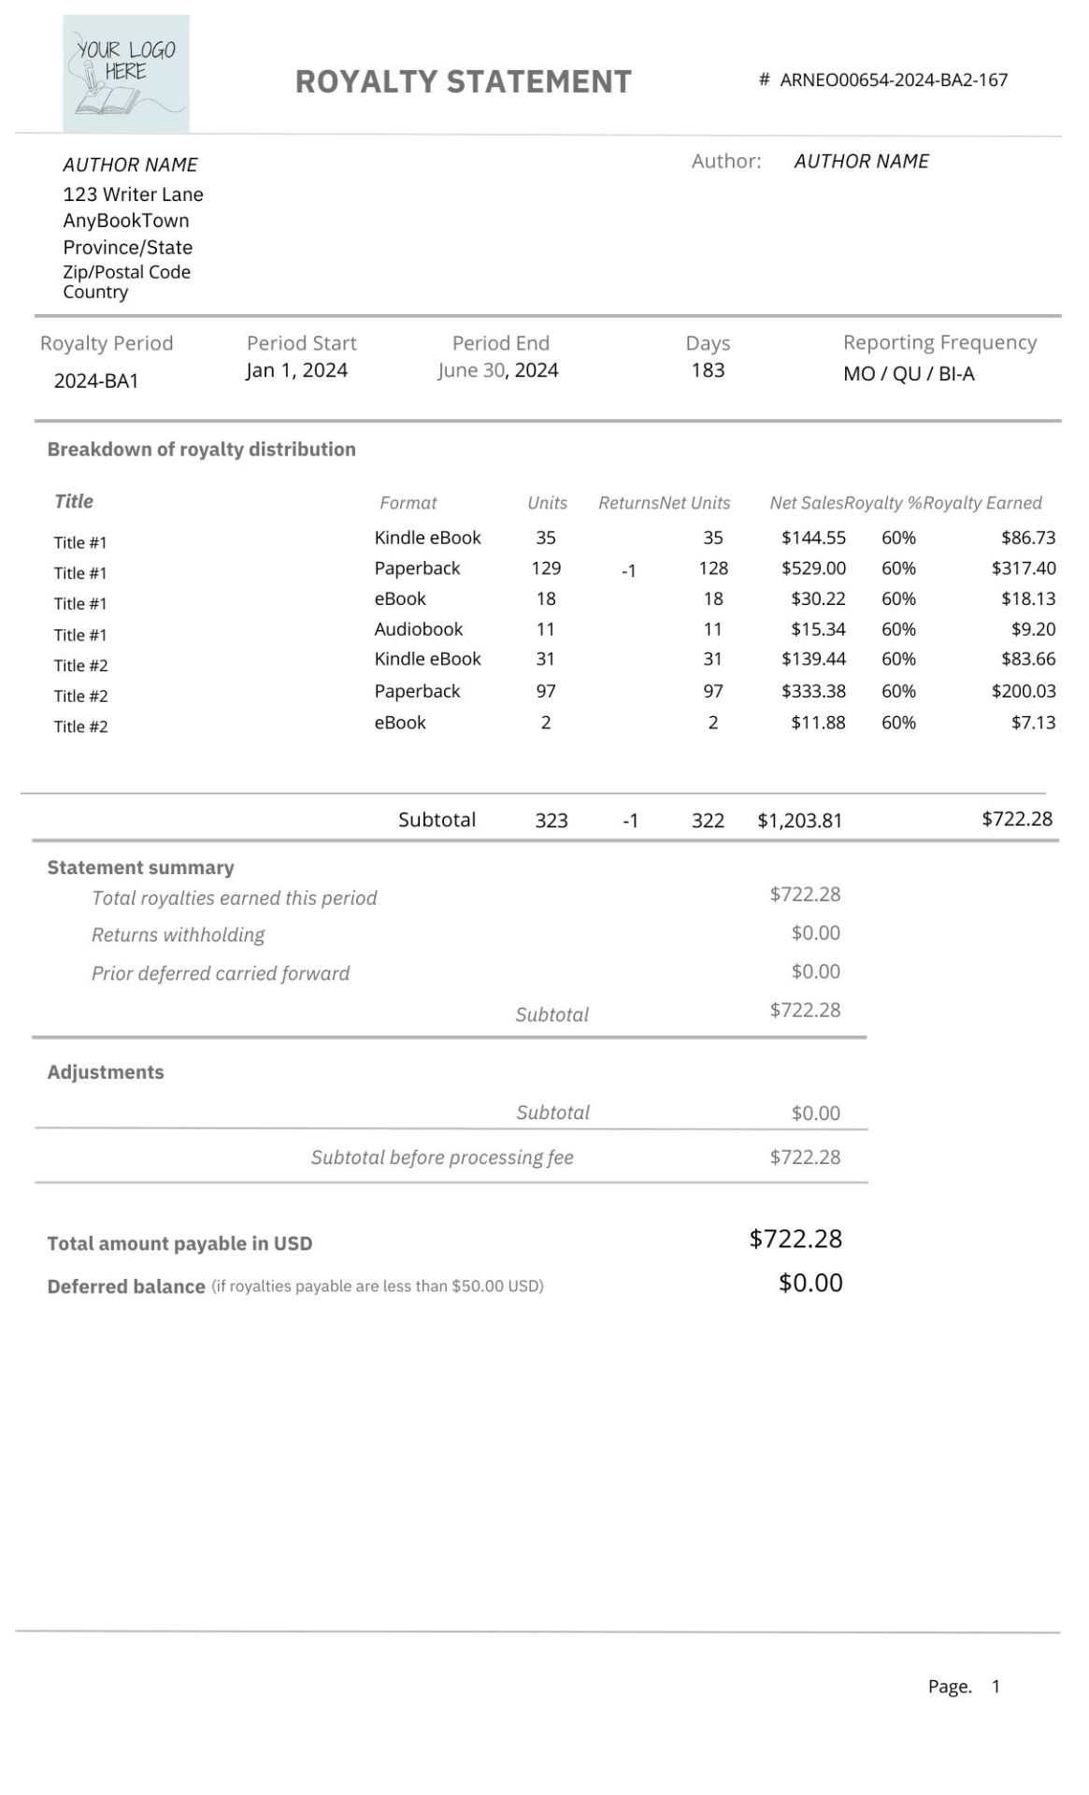
Task: Select the Audiobook format cell
Action: tap(418, 629)
